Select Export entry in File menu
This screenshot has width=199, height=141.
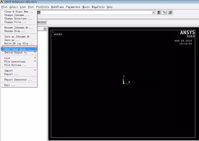point(19,74)
